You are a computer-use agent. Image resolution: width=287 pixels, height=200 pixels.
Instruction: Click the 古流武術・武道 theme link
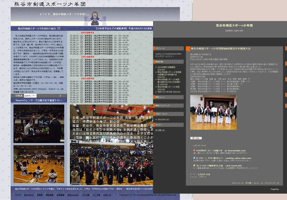204,174
